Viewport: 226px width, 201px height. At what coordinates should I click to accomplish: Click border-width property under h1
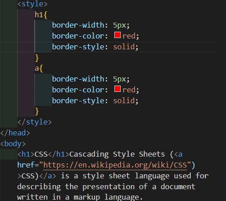click(78, 25)
